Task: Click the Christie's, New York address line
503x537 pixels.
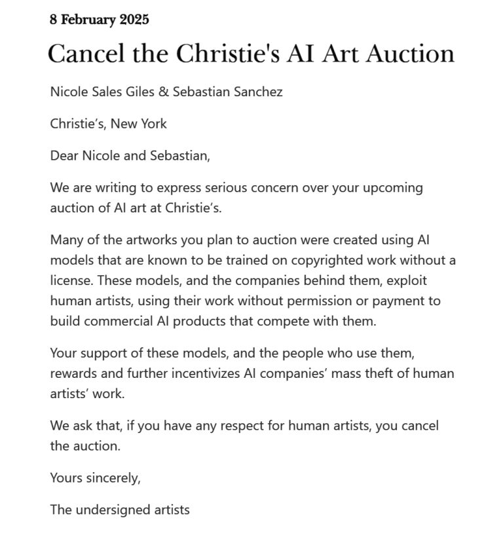Action: click(108, 124)
